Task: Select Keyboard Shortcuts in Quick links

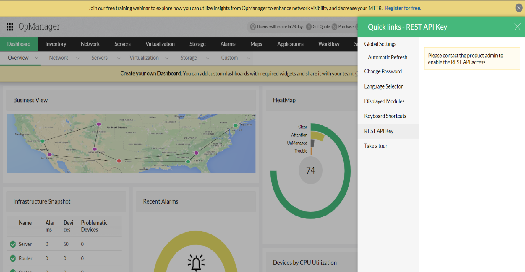Action: (x=385, y=116)
